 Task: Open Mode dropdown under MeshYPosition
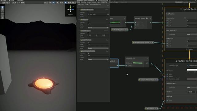pos(98,48)
